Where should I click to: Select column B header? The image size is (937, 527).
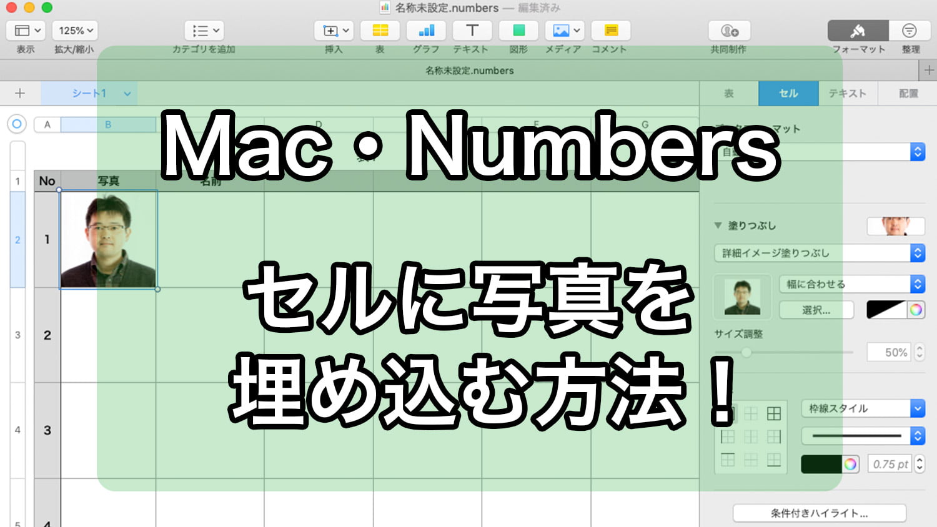pyautogui.click(x=108, y=124)
